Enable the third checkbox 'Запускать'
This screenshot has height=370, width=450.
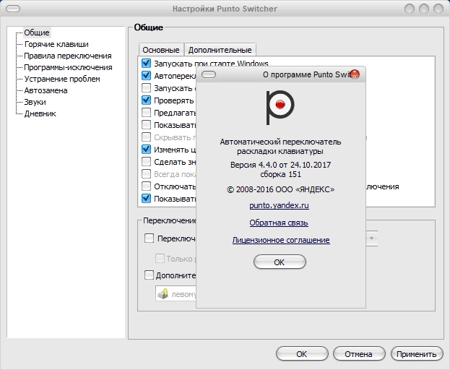click(x=147, y=88)
